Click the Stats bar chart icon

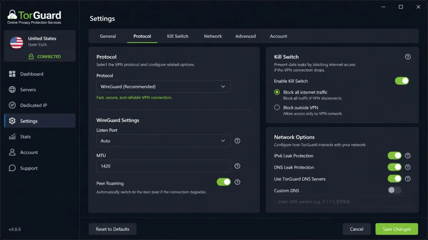click(x=12, y=137)
